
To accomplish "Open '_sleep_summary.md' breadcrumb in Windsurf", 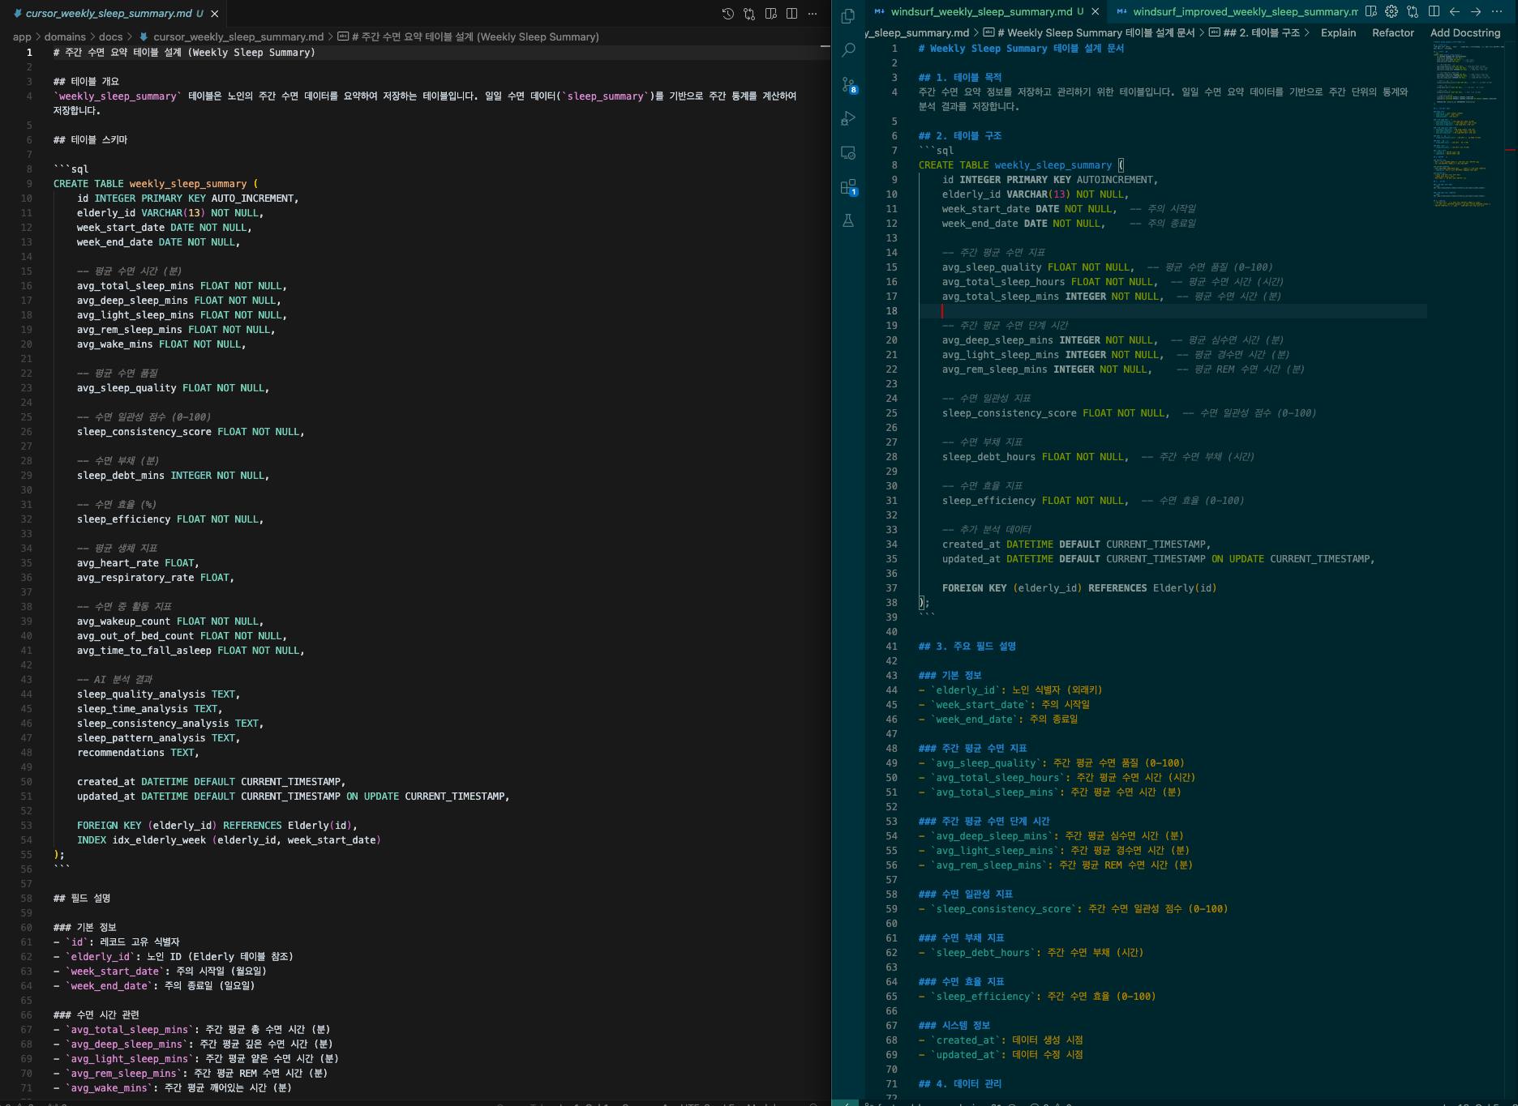I will click(918, 33).
